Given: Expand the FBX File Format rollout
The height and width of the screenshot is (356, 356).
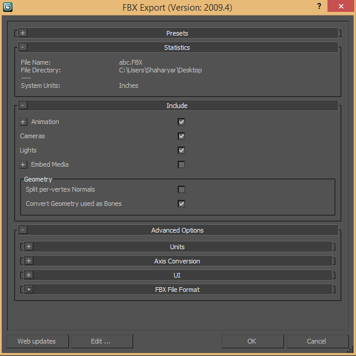Looking at the screenshot, I should tap(29, 290).
